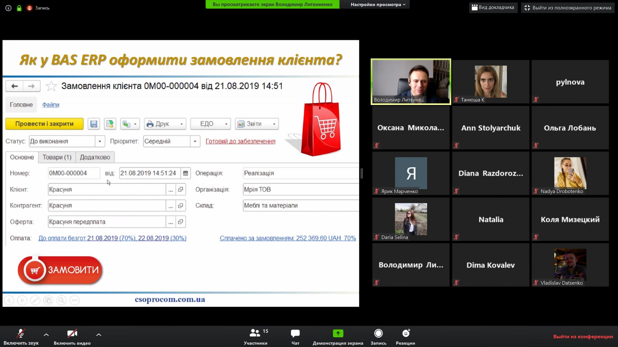Click the pen tool slide control
This screenshot has width=618, height=347.
[35, 300]
